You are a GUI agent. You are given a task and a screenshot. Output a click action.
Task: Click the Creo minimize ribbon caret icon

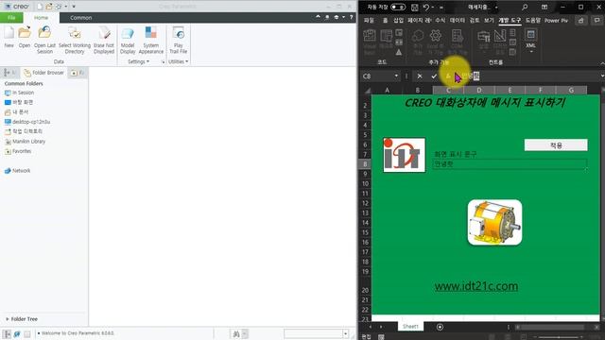pos(318,17)
